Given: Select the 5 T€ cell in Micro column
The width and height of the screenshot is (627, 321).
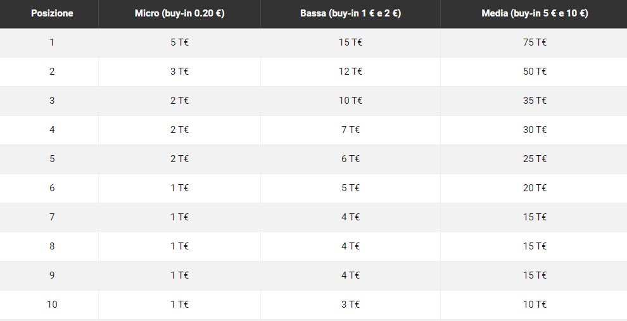Looking at the screenshot, I should tap(179, 42).
